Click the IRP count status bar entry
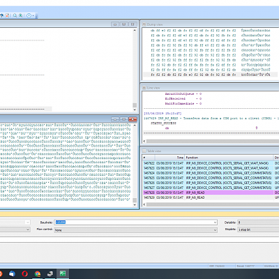279x279 pixels. pos(217,266)
